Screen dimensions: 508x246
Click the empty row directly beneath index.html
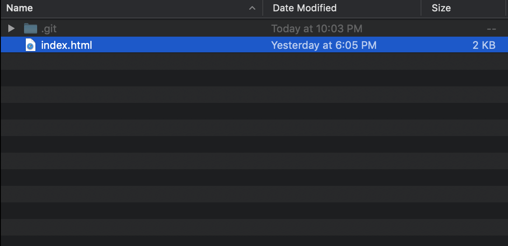tap(254, 61)
